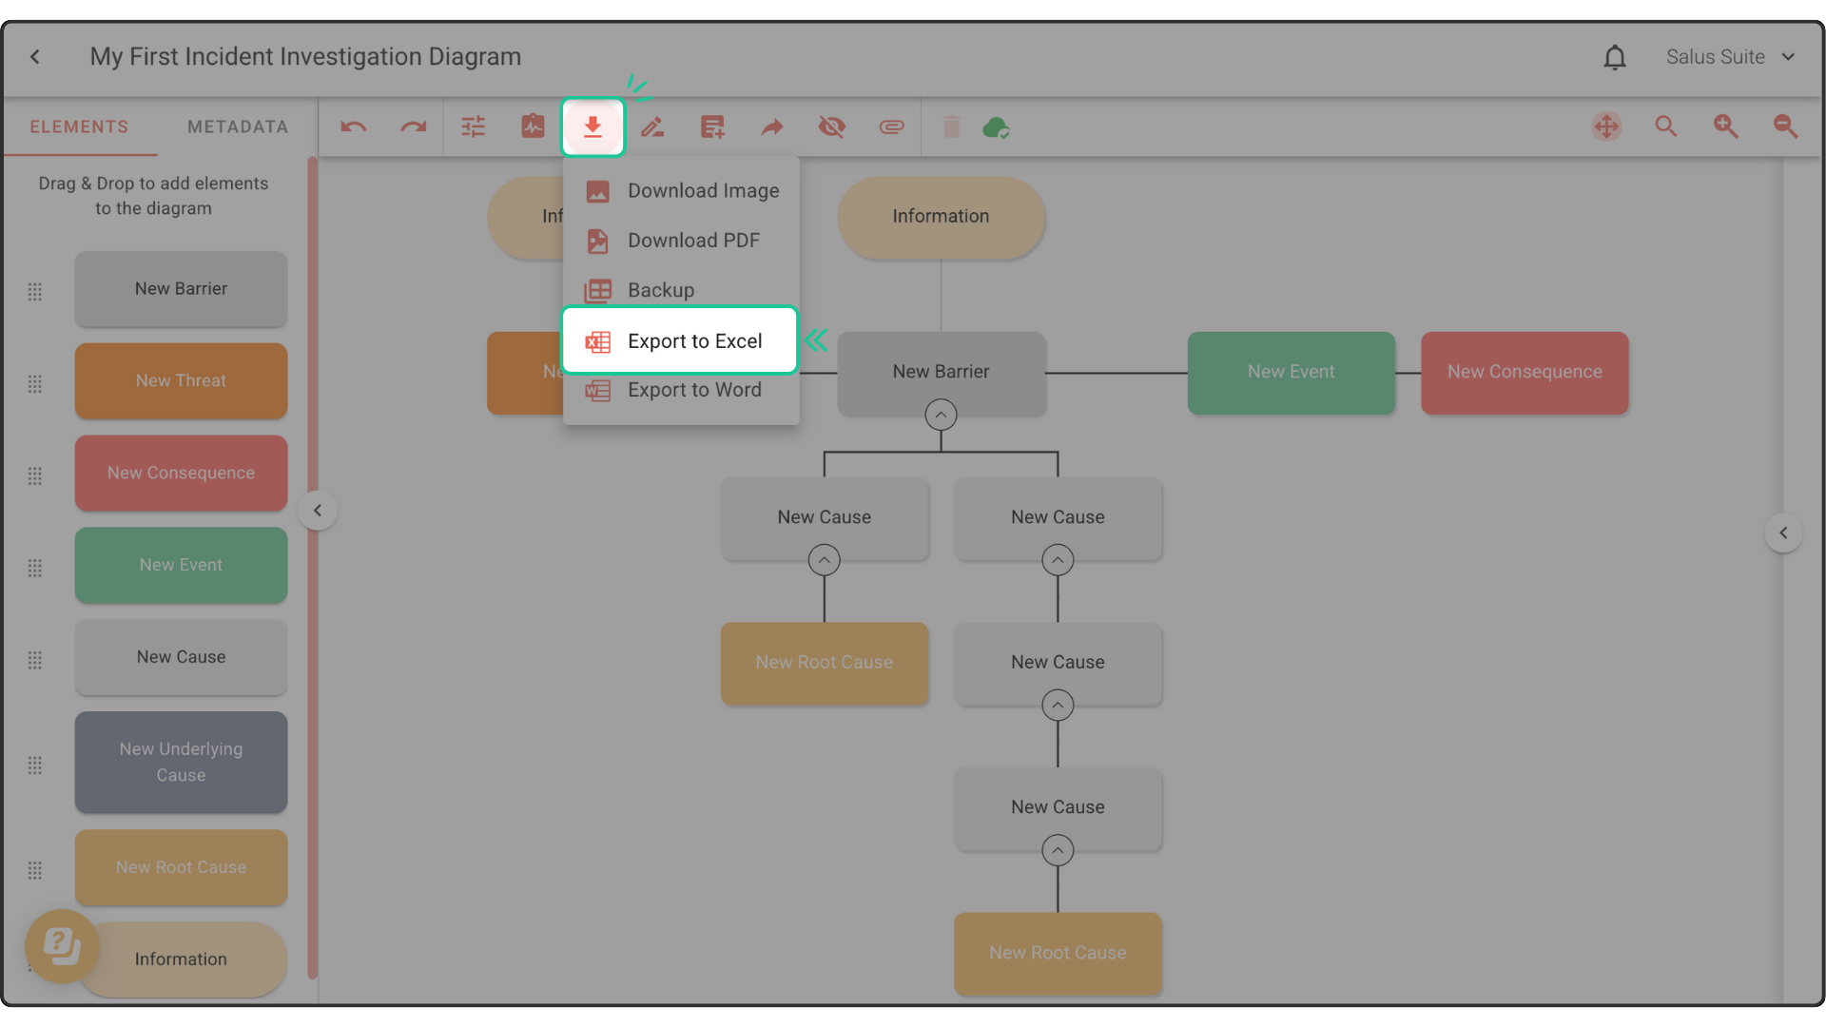Collapse the elements side panel

coord(318,511)
